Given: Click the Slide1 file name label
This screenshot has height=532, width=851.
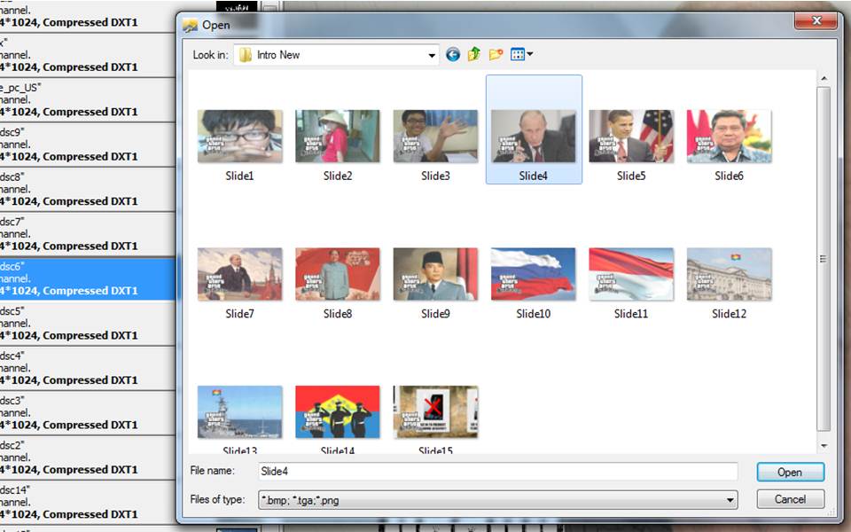Looking at the screenshot, I should [240, 176].
